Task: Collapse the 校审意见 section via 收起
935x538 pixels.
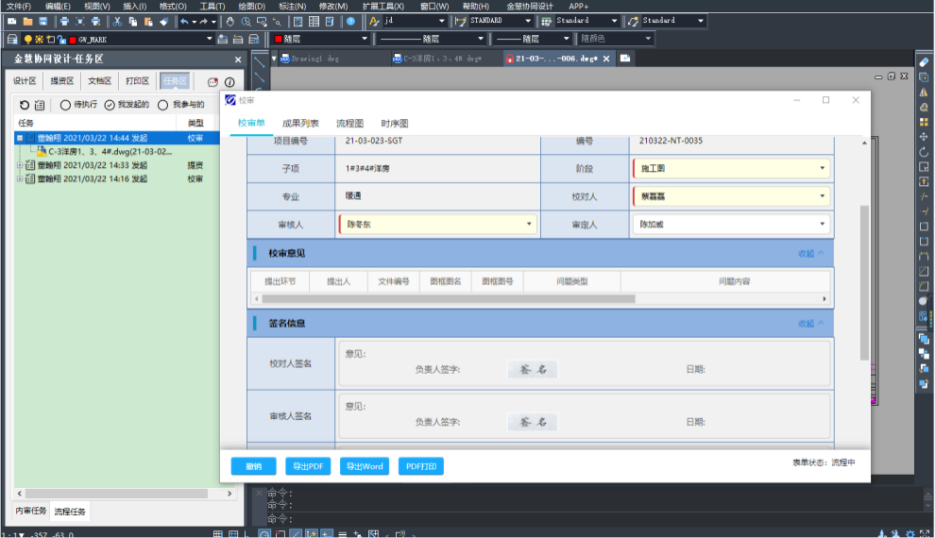Action: (x=811, y=253)
